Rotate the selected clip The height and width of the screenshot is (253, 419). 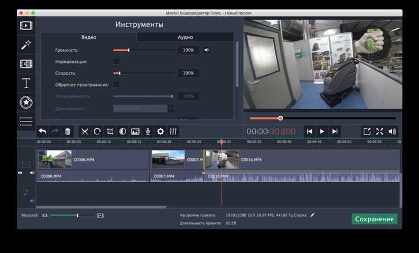[x=97, y=131]
